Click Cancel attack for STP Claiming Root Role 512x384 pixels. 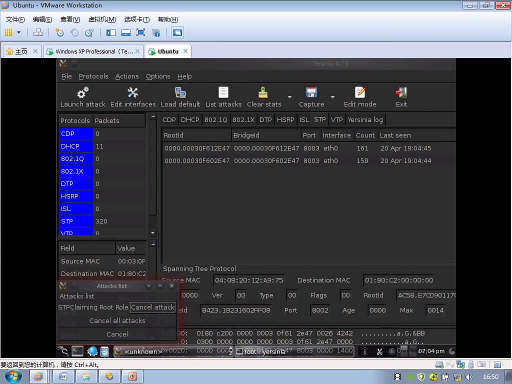tap(152, 307)
